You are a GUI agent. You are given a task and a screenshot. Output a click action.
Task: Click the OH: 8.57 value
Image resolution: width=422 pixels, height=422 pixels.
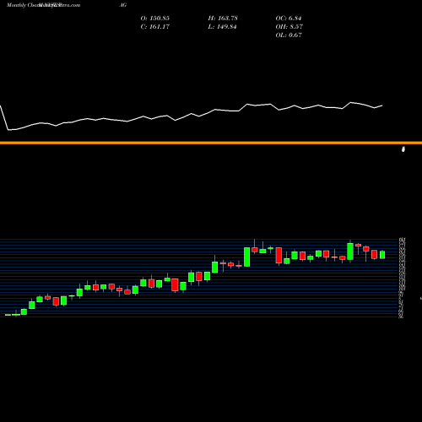[x=289, y=27]
